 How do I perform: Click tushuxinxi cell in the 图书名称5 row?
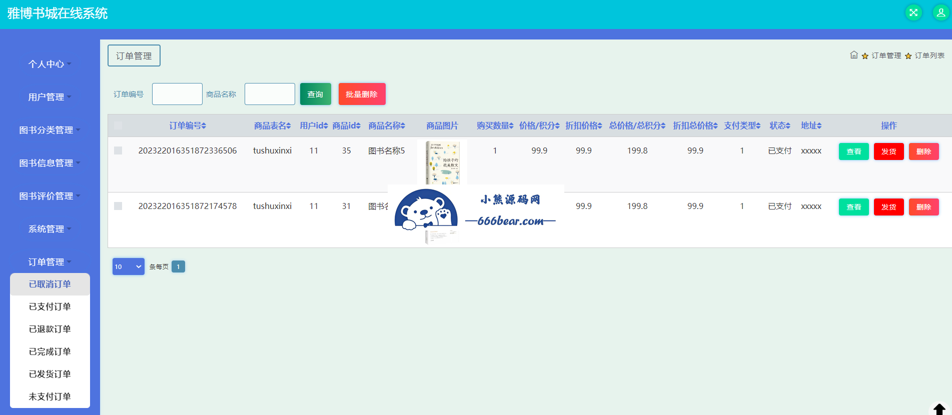[x=272, y=150]
